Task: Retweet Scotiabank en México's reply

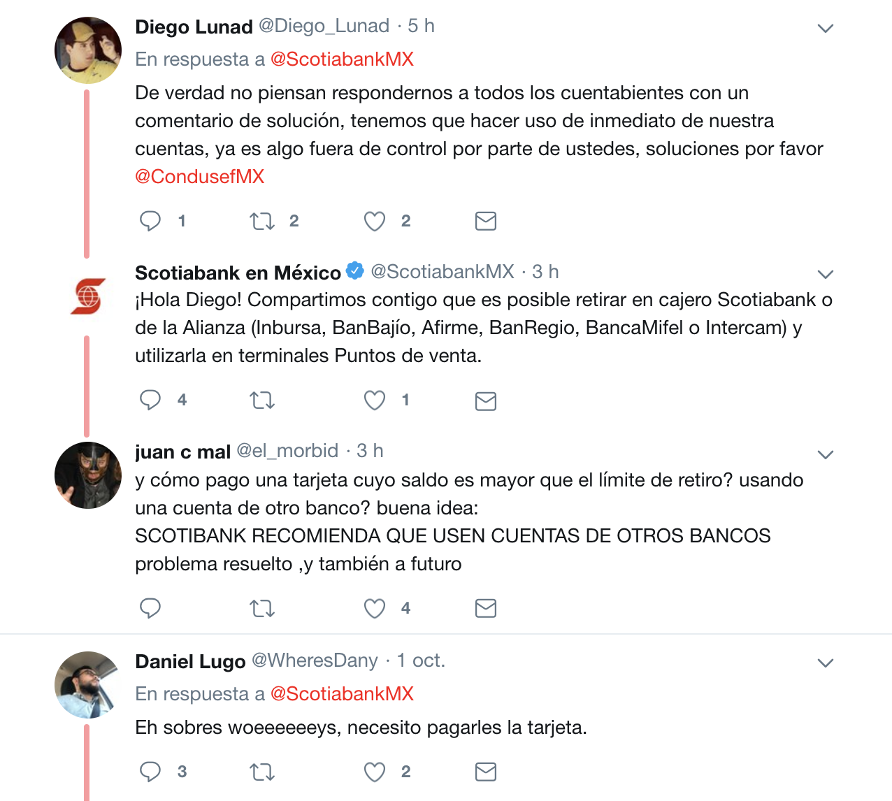Action: click(261, 400)
